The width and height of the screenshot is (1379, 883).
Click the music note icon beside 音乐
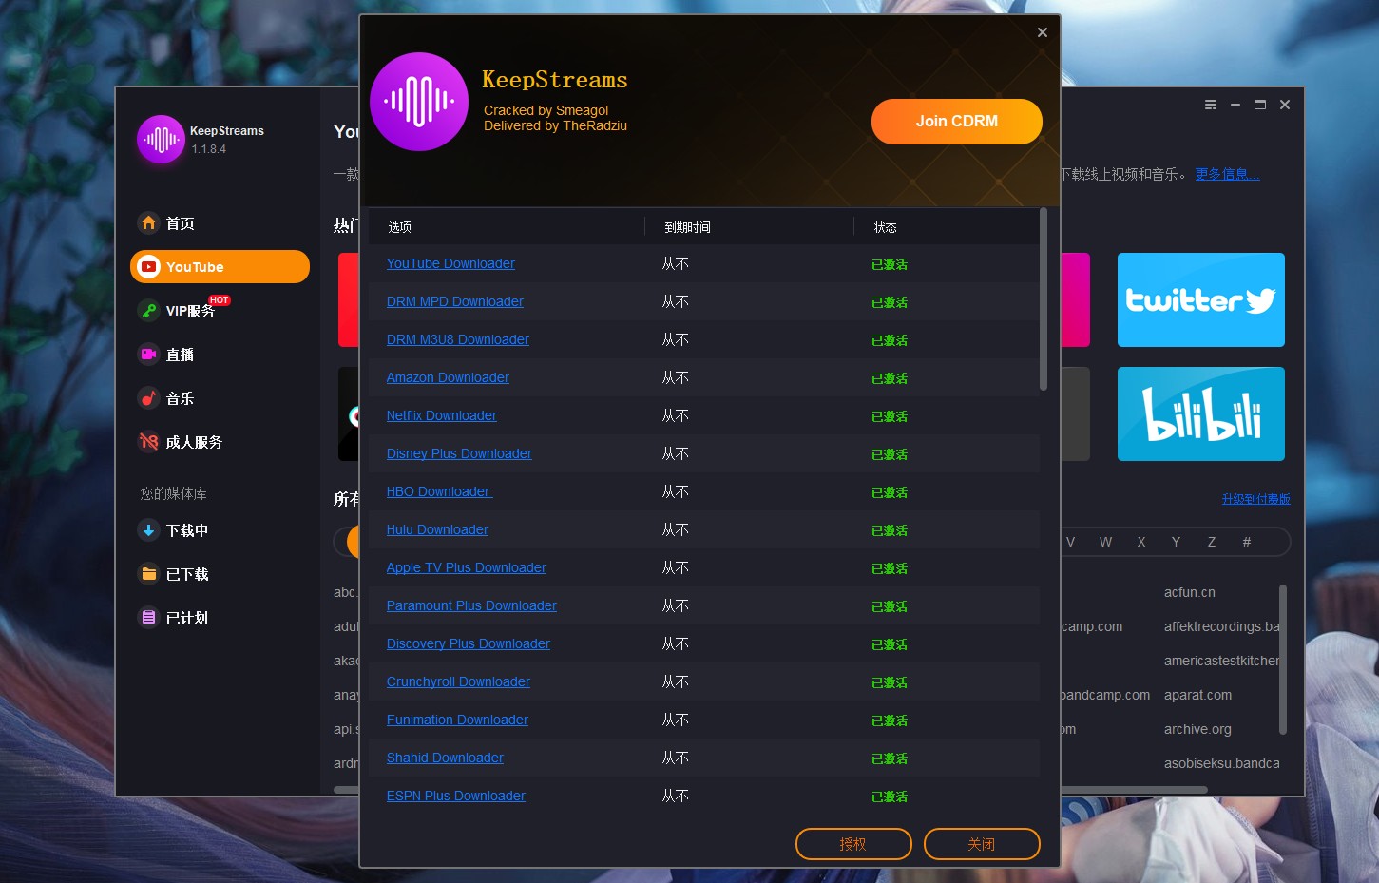click(148, 397)
